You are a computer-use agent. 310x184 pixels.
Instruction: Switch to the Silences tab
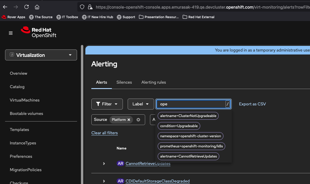pyautogui.click(x=124, y=82)
